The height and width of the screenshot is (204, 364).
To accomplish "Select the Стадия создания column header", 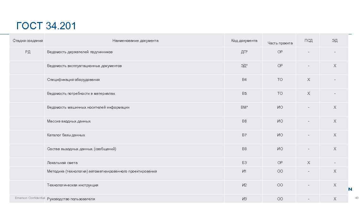I will 28,41.
